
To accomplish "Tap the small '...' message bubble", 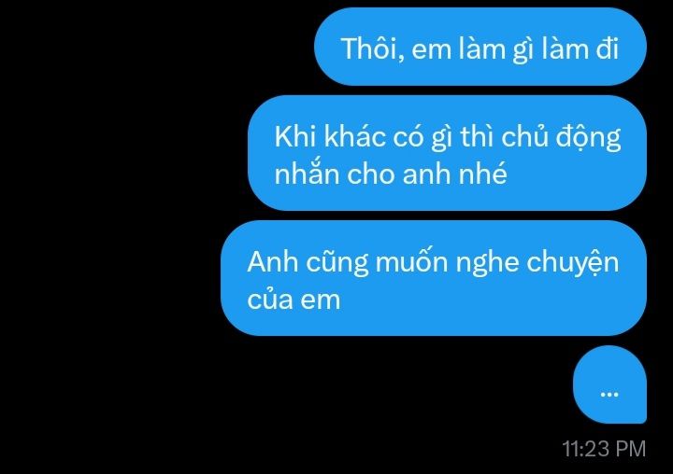I will pyautogui.click(x=609, y=384).
